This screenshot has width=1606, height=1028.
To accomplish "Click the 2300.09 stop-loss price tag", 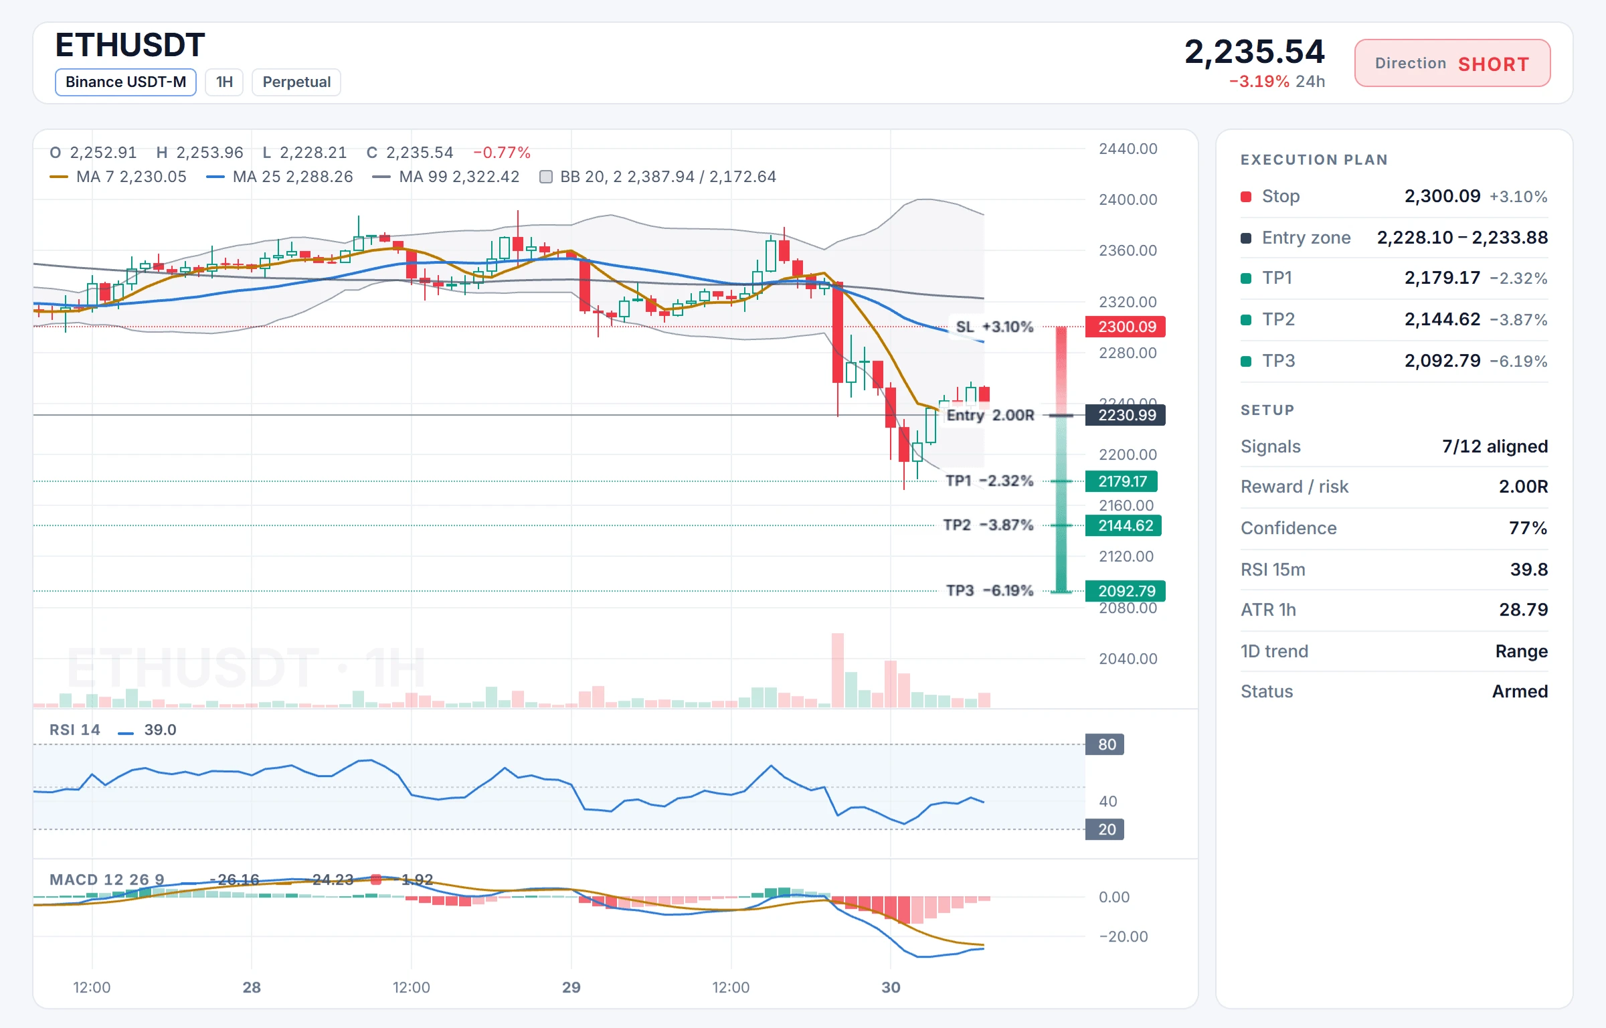I will (x=1126, y=327).
